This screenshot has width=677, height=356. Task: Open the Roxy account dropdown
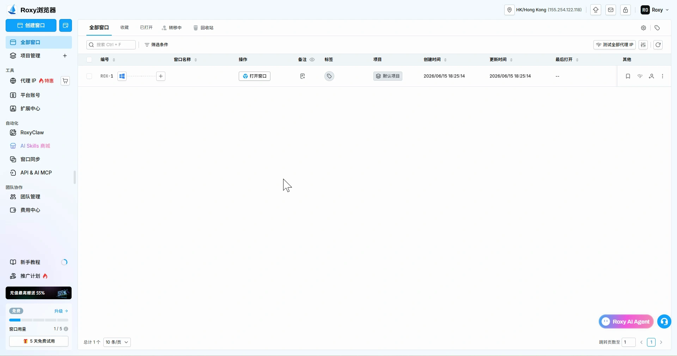point(655,10)
